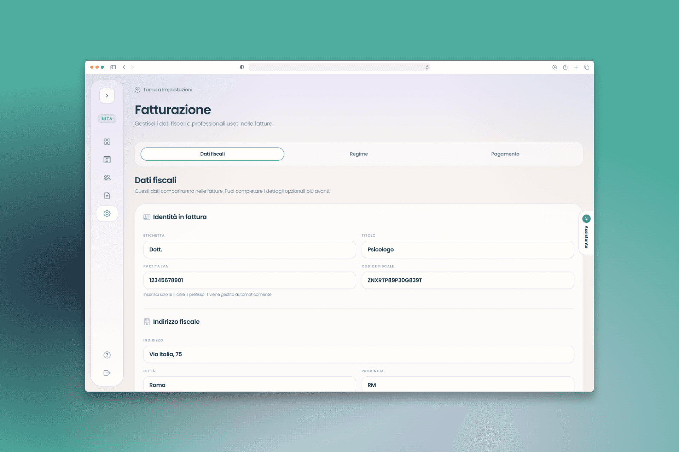Click the logout icon in sidebar

click(107, 373)
